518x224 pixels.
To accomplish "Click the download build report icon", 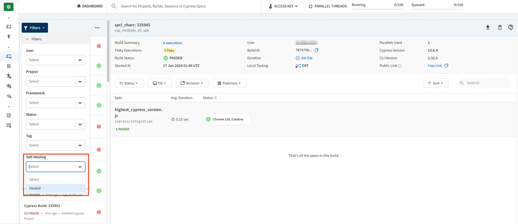I will point(488,27).
